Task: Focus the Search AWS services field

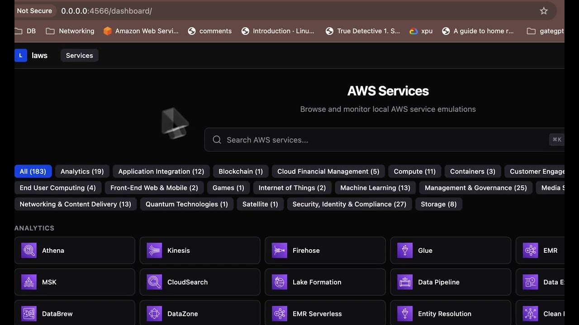Action: [384, 140]
